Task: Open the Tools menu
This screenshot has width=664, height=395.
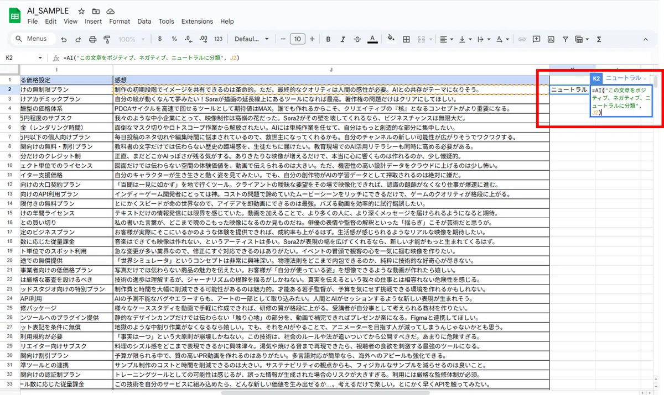Action: click(x=166, y=22)
